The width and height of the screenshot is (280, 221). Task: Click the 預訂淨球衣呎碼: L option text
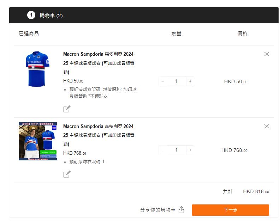[x=87, y=162]
